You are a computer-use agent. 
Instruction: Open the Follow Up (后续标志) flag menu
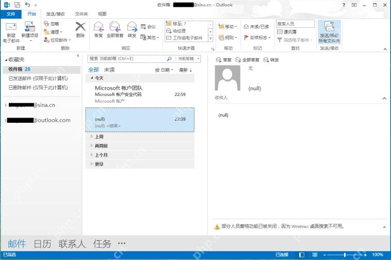[x=257, y=37]
